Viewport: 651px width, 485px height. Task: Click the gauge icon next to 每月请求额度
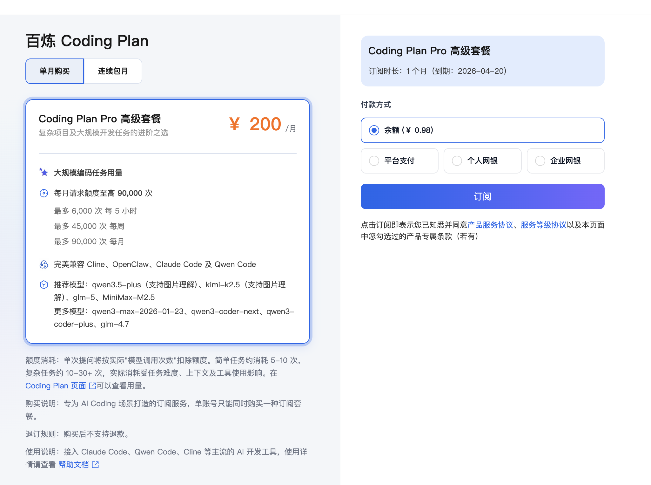pyautogui.click(x=44, y=193)
